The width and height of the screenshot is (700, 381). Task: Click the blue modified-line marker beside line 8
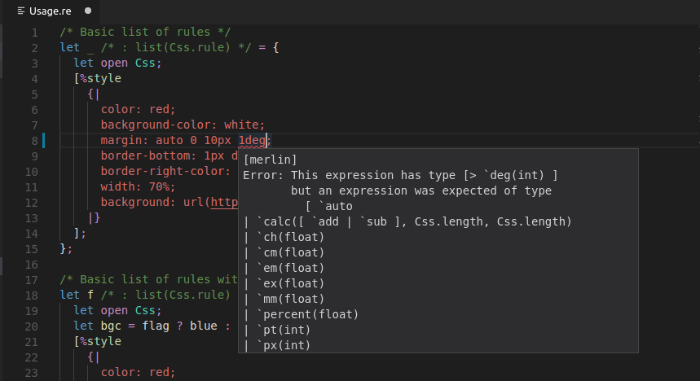coord(43,141)
